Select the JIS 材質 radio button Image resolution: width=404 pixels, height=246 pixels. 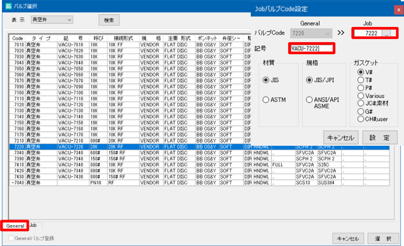[266, 80]
